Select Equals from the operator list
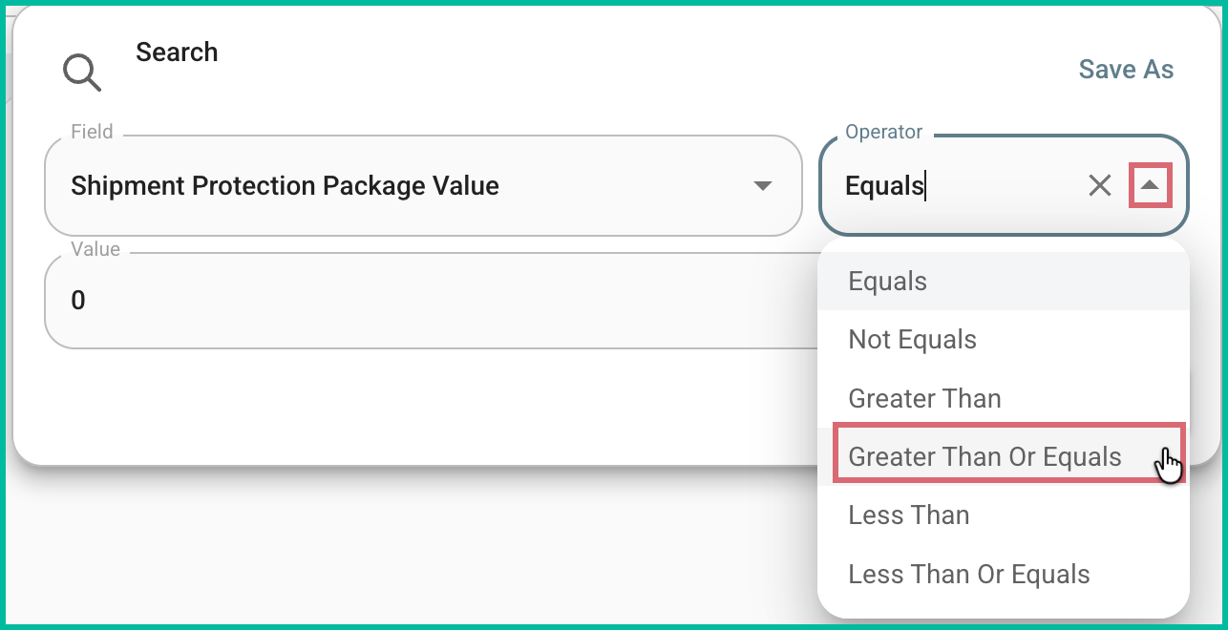 886,281
